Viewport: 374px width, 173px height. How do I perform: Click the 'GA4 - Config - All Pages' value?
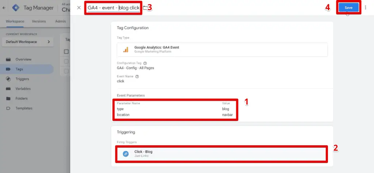[x=135, y=68]
